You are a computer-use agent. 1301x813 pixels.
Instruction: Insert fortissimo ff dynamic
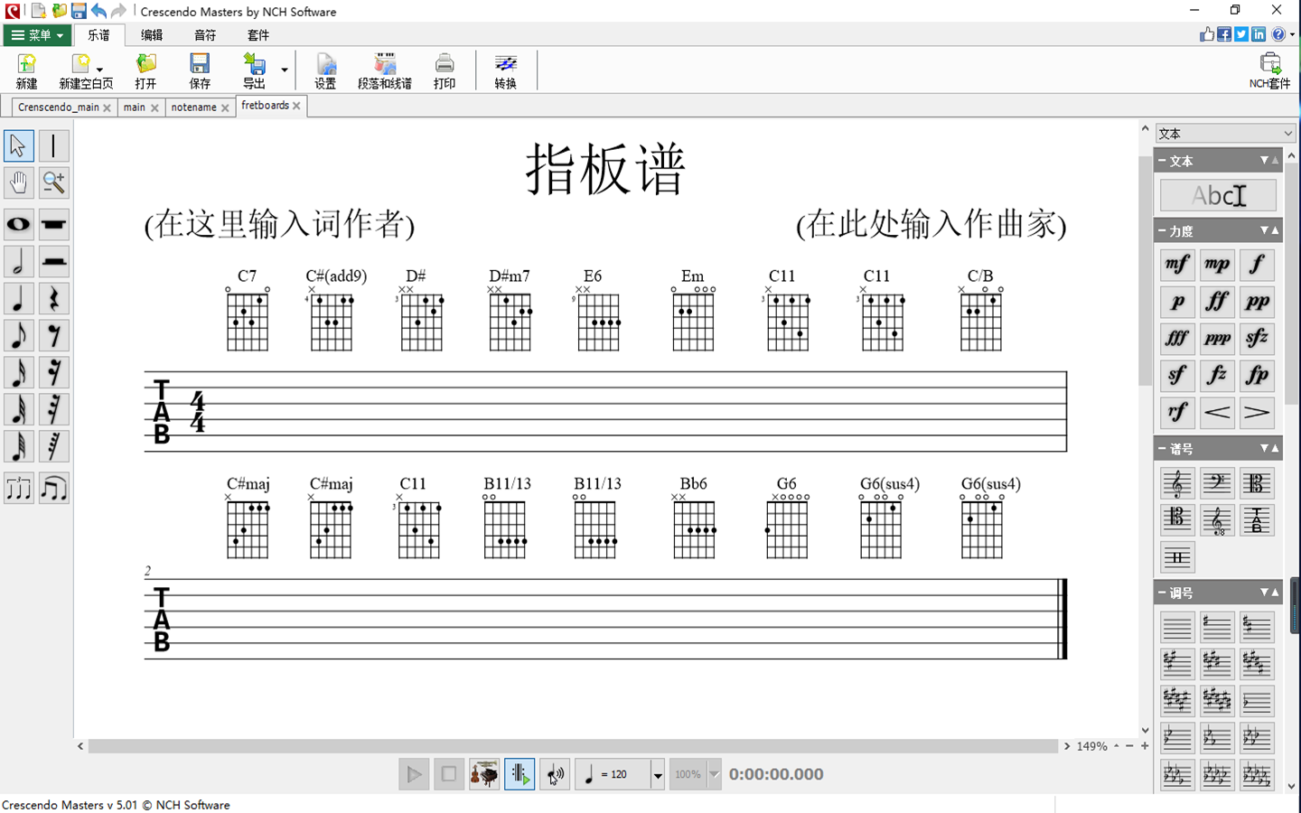click(x=1217, y=302)
